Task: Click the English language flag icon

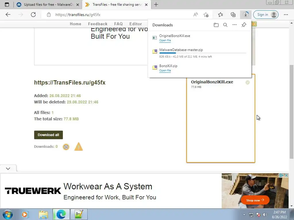Action: pyautogui.click(x=254, y=24)
